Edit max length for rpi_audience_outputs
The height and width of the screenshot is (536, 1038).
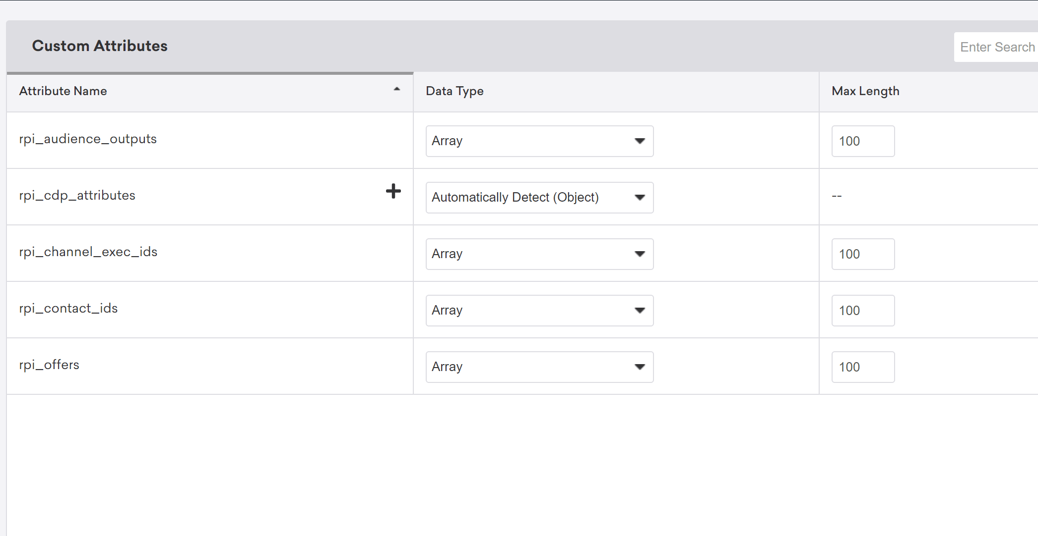862,141
